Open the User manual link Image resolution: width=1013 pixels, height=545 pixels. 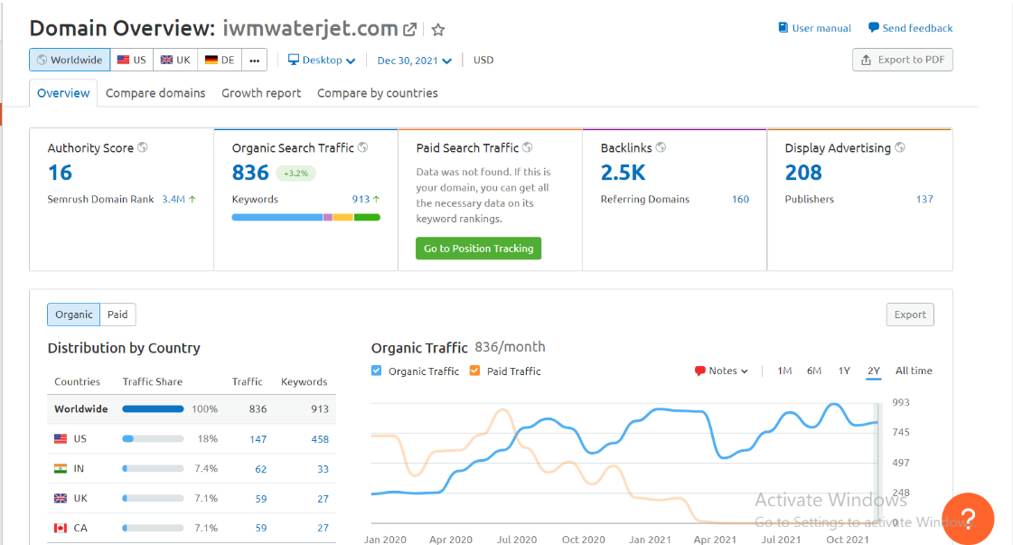click(815, 28)
